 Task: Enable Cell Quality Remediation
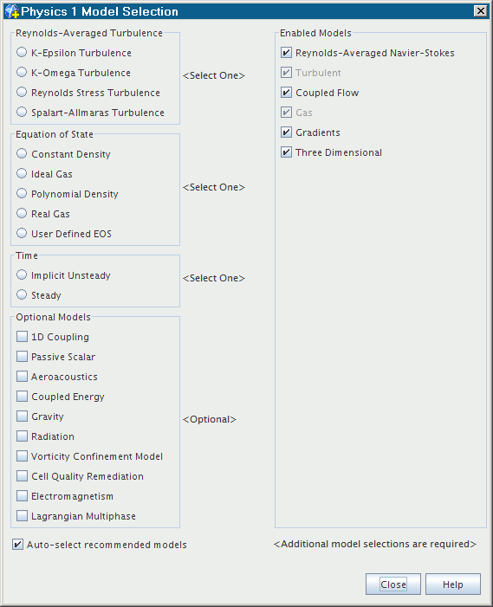click(x=22, y=475)
